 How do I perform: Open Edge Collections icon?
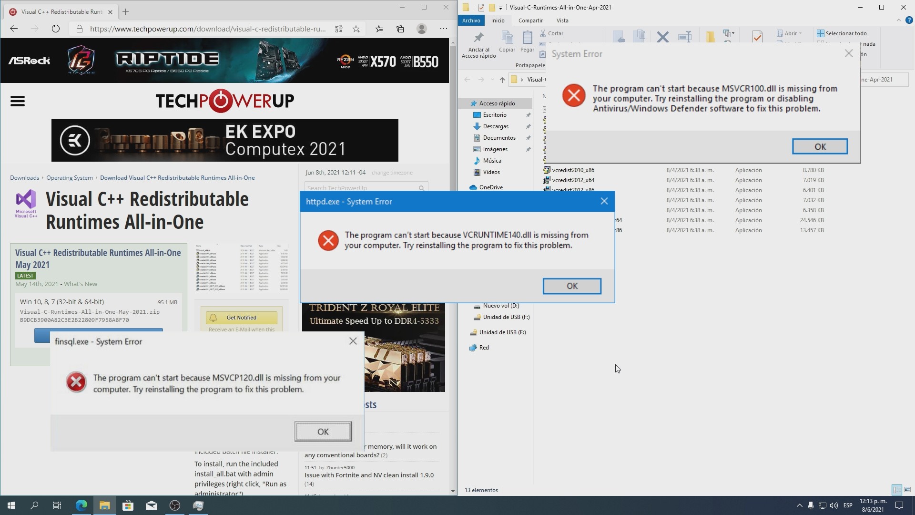click(x=400, y=29)
